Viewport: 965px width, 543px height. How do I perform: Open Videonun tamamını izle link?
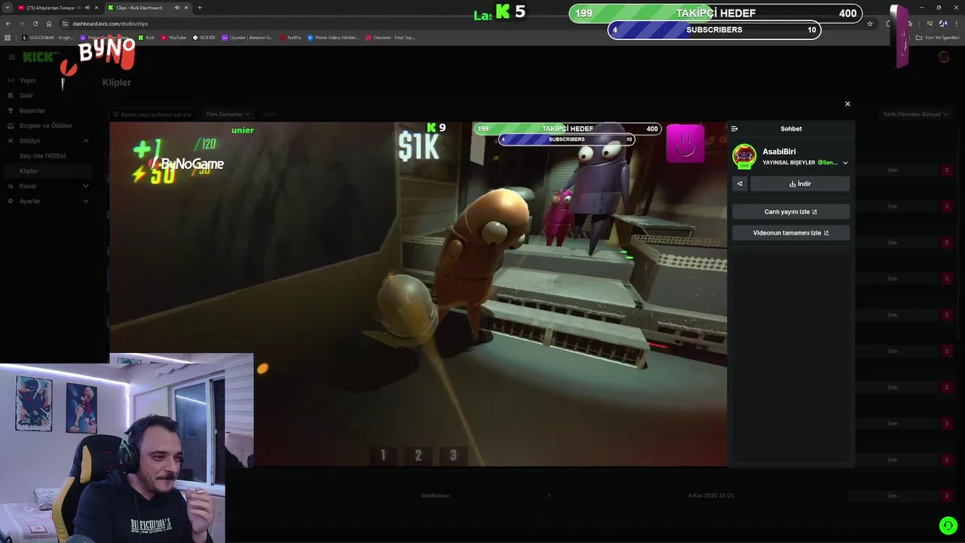pyautogui.click(x=791, y=233)
